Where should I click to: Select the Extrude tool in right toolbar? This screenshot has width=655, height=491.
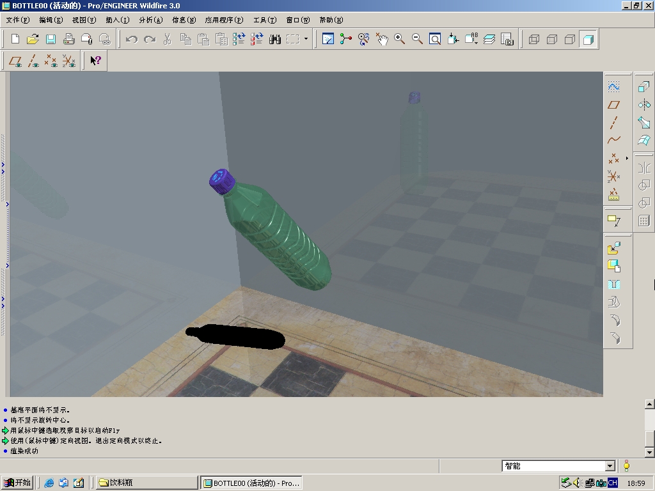click(644, 87)
